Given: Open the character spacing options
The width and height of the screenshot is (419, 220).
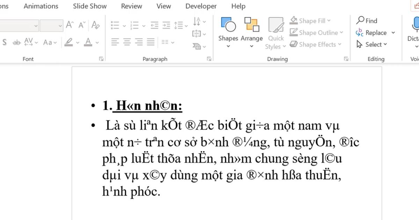Looking at the screenshot, I should point(31,42).
